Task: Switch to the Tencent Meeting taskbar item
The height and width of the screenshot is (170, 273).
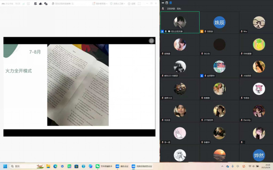Action: click(x=122, y=166)
